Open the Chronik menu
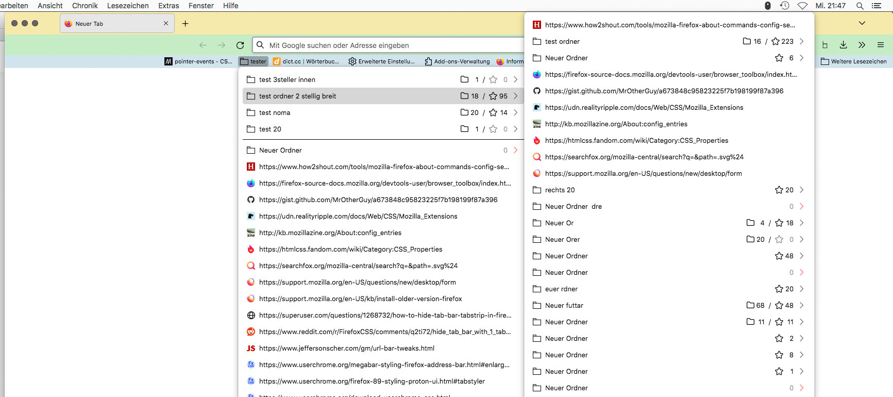 85,6
